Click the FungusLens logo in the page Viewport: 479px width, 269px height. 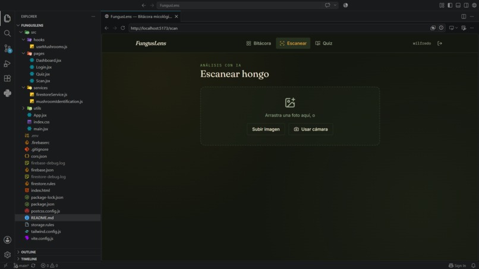(151, 43)
